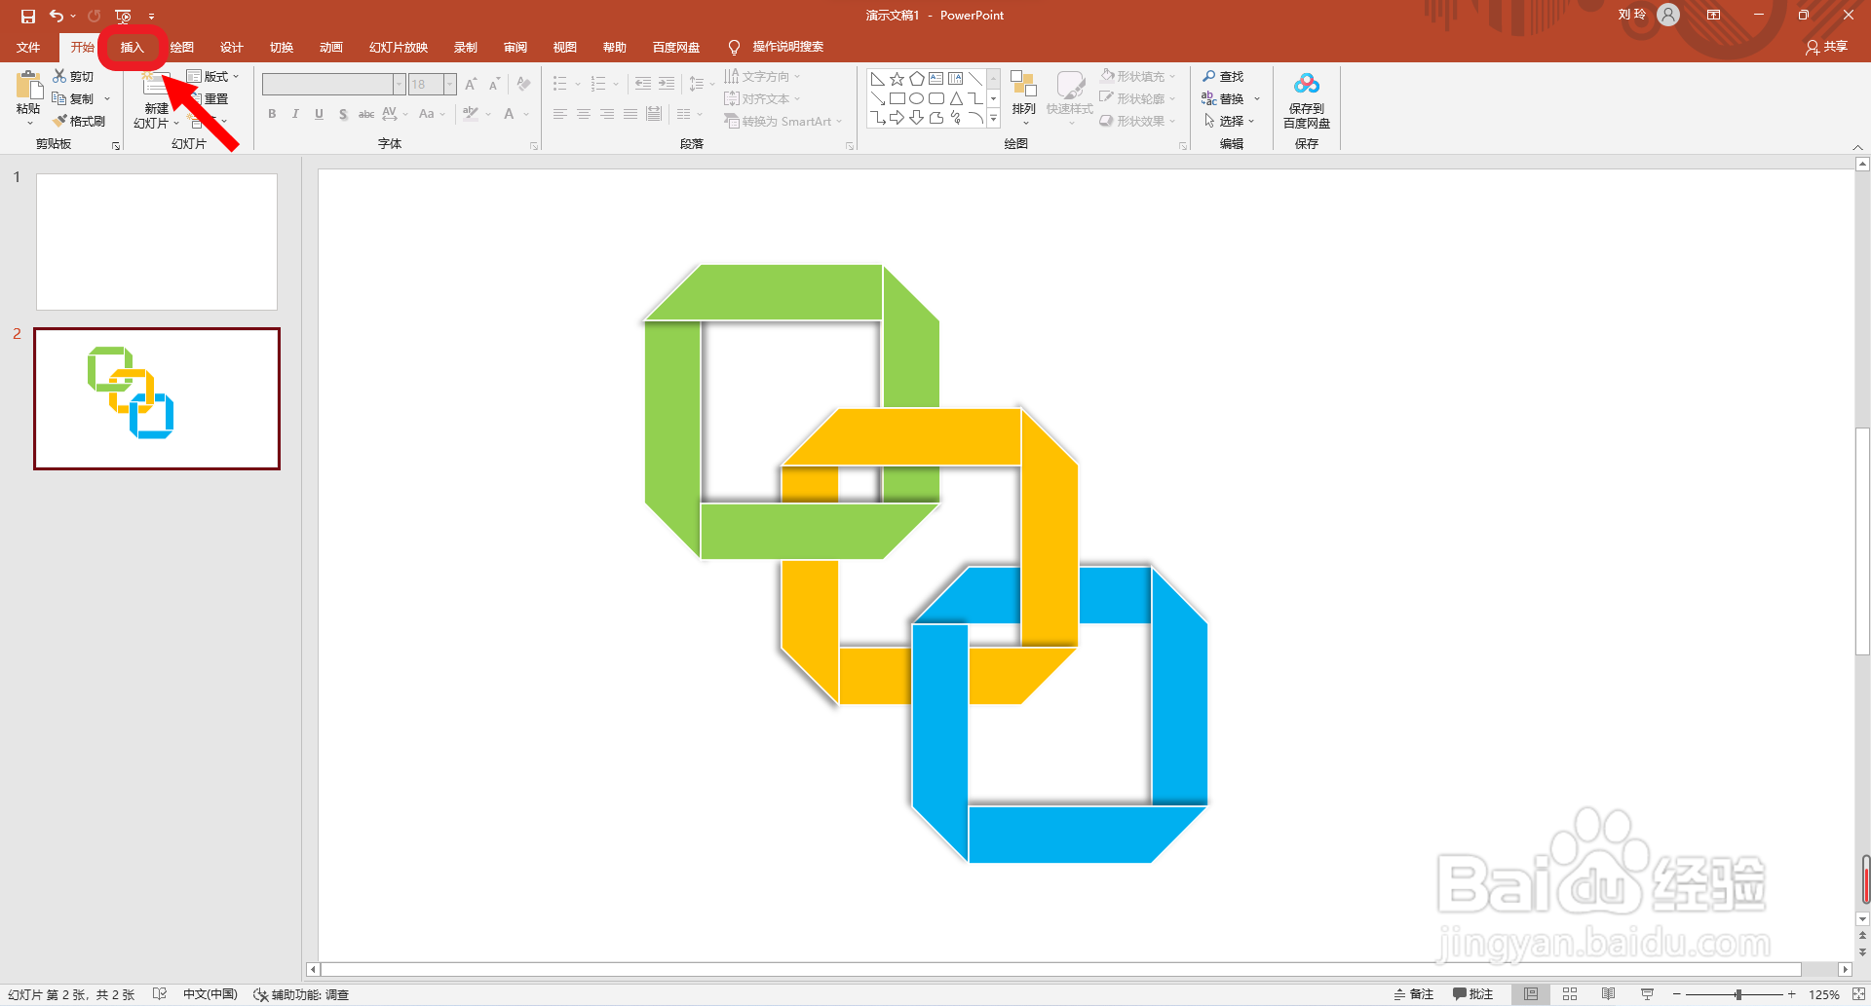Activate the 格式刷 Format Painter
The image size is (1871, 1006).
(x=79, y=121)
